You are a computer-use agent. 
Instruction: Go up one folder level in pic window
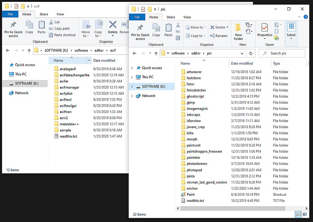click(x=156, y=53)
